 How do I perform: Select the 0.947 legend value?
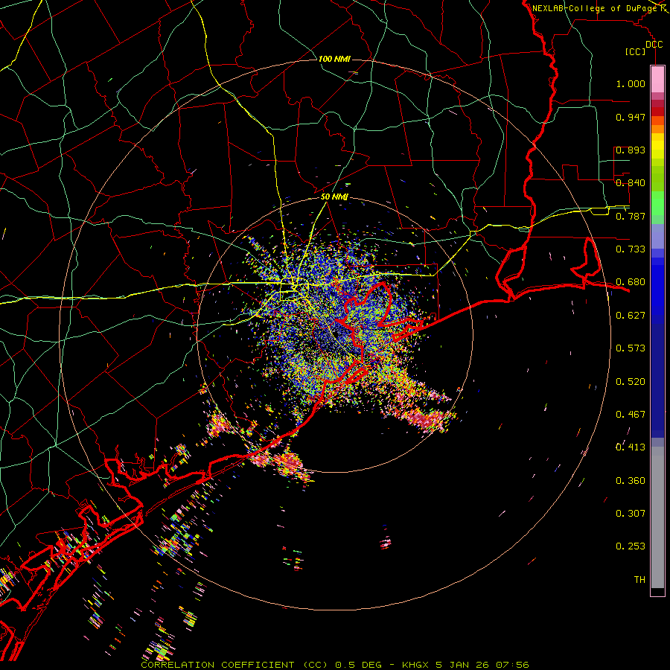pyautogui.click(x=631, y=117)
